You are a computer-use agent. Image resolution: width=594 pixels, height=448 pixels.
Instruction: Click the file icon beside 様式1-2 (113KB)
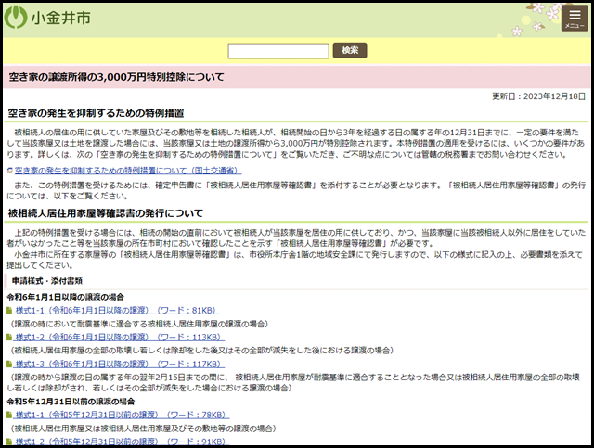click(x=9, y=337)
